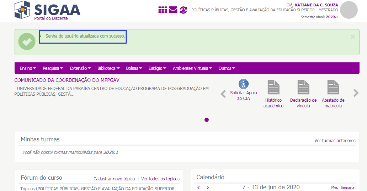This screenshot has height=191, width=367.
Task: Open the Bolsas menu
Action: (x=134, y=68)
